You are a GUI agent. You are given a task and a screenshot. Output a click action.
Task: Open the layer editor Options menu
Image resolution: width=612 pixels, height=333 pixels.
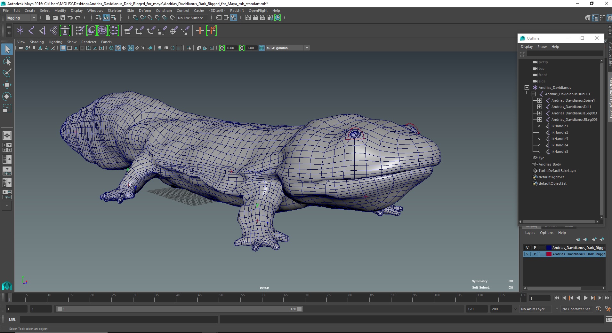click(x=546, y=233)
